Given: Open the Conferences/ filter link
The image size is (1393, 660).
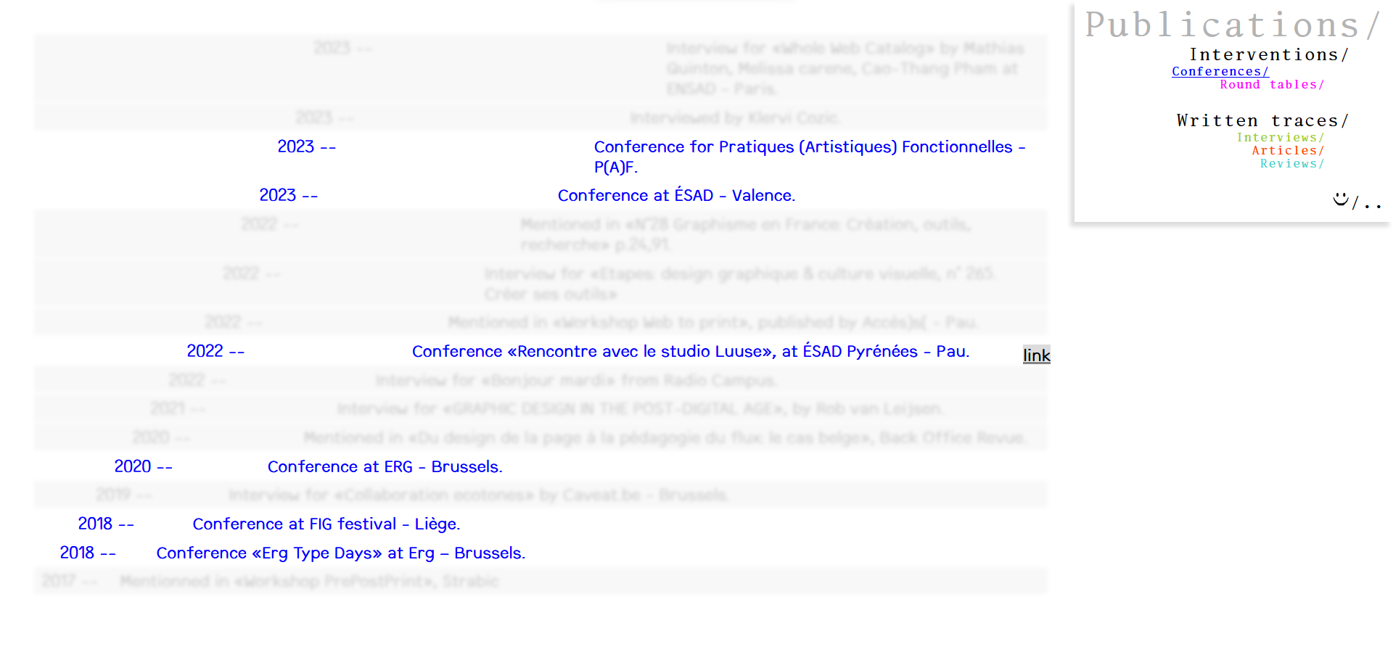Looking at the screenshot, I should coord(1220,72).
